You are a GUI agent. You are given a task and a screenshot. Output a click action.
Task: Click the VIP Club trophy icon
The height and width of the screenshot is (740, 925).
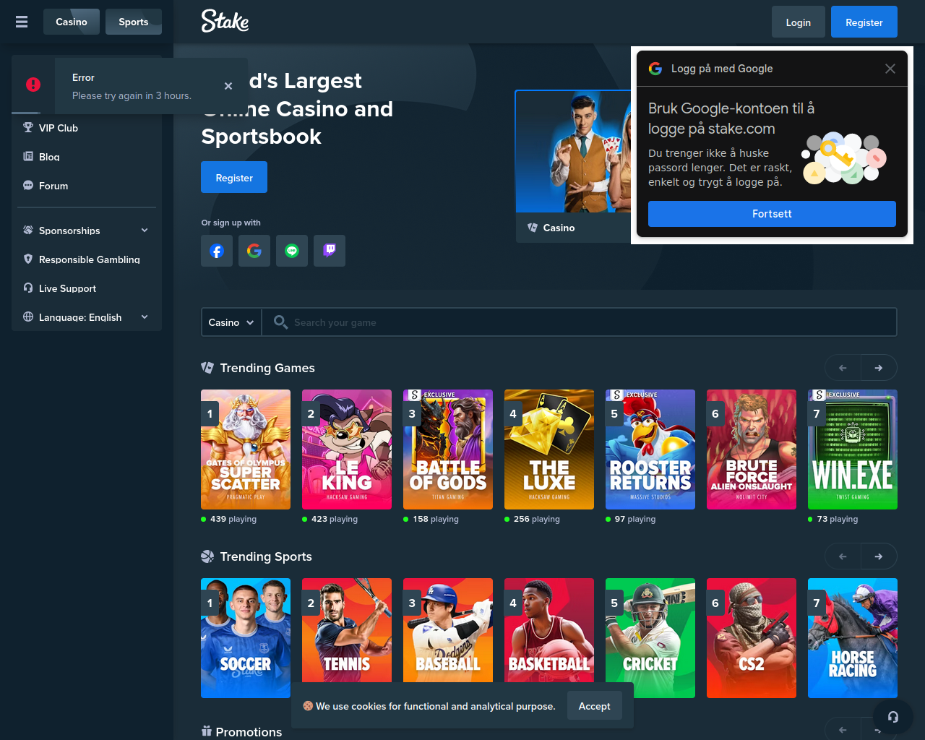28,127
